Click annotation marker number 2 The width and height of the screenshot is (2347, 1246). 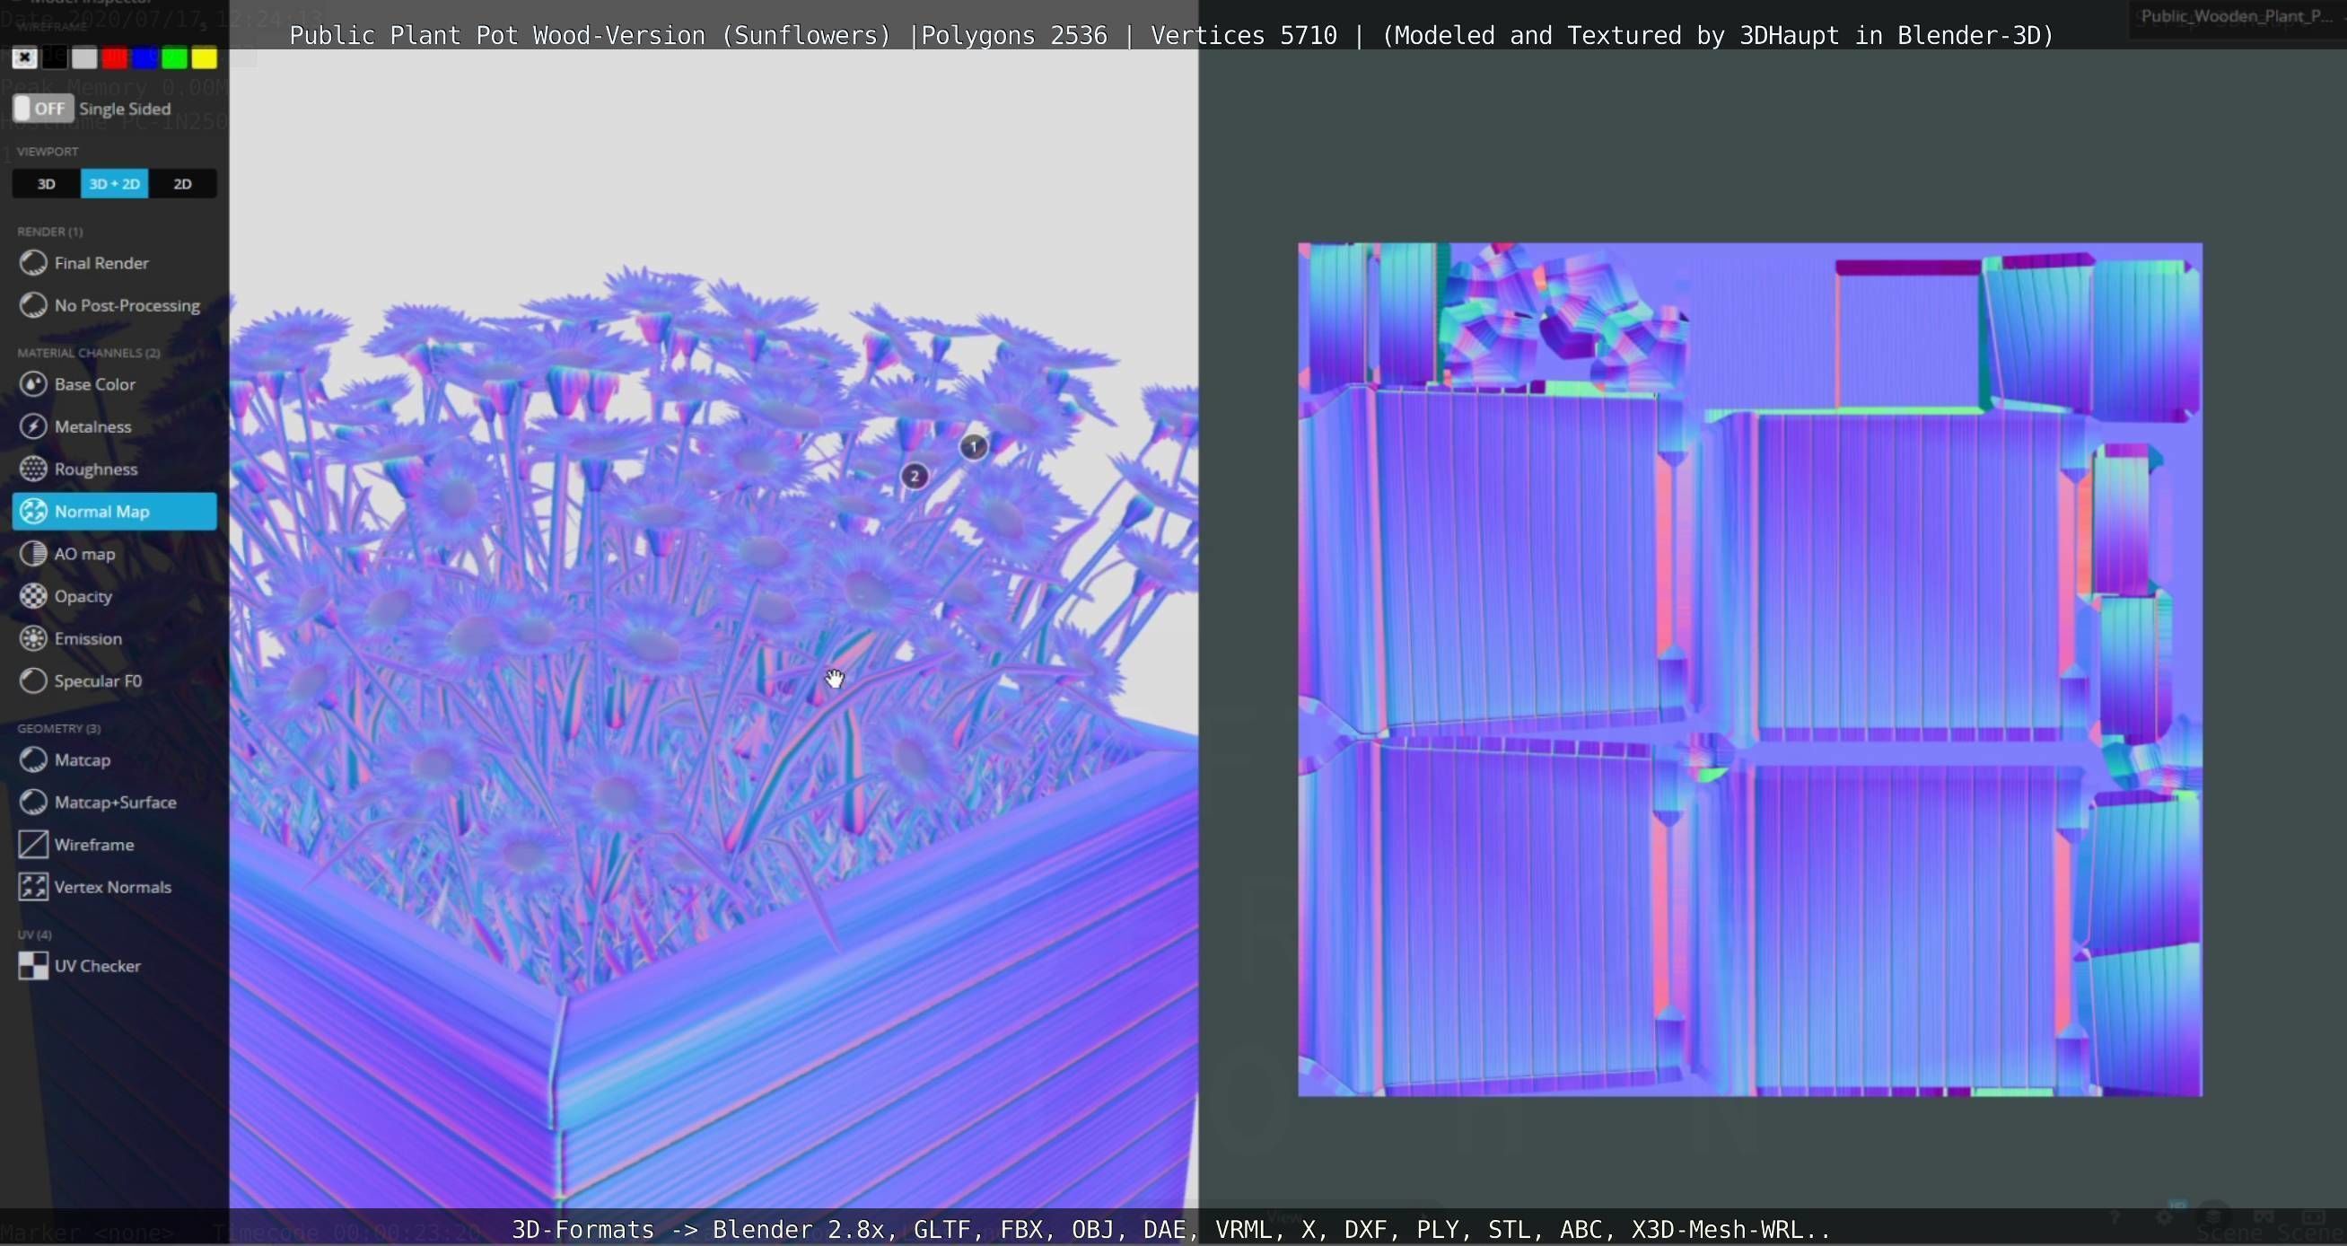coord(914,476)
